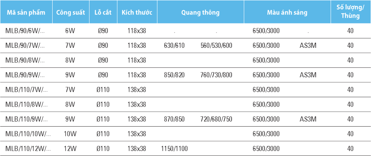Select the 'Màu ánh sáng' header
The image size is (371, 156).
coord(287,12)
